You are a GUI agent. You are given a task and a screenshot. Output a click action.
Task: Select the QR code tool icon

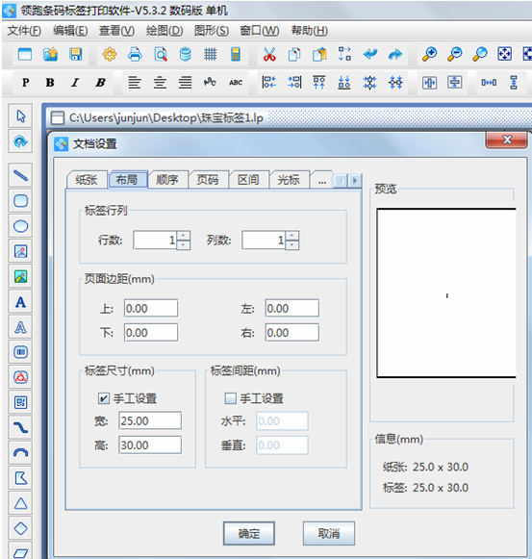20,402
